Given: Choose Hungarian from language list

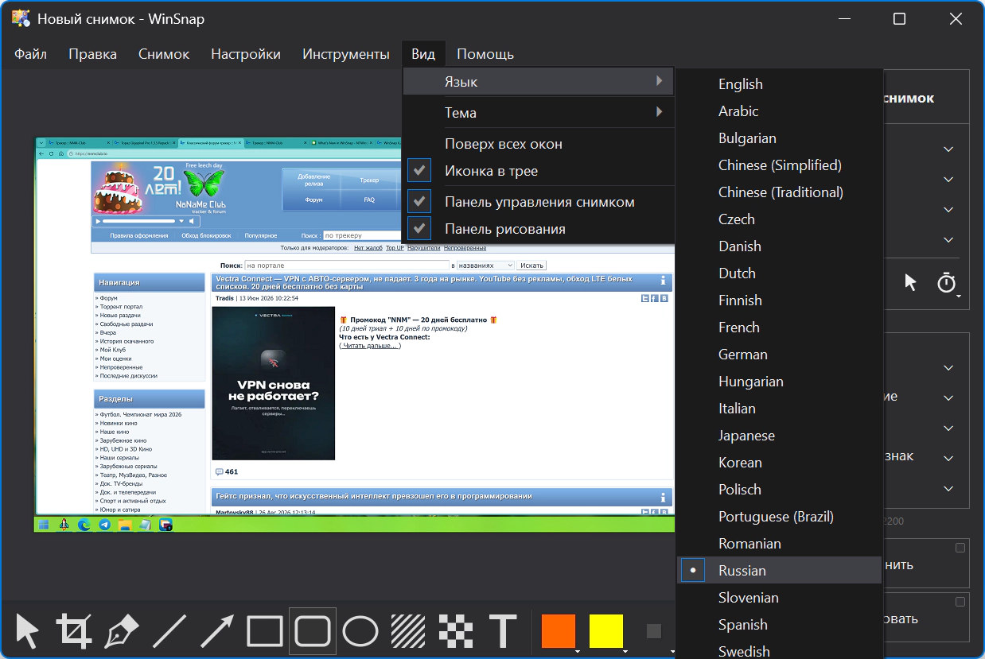Looking at the screenshot, I should 779,382.
